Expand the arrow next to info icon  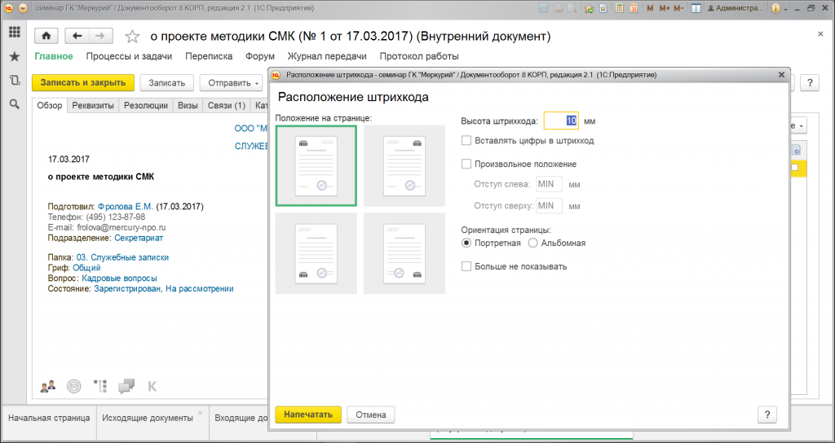(x=785, y=9)
